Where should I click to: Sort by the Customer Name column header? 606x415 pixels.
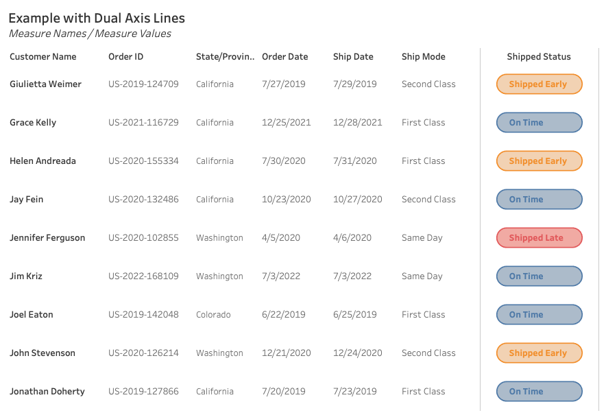click(x=43, y=57)
